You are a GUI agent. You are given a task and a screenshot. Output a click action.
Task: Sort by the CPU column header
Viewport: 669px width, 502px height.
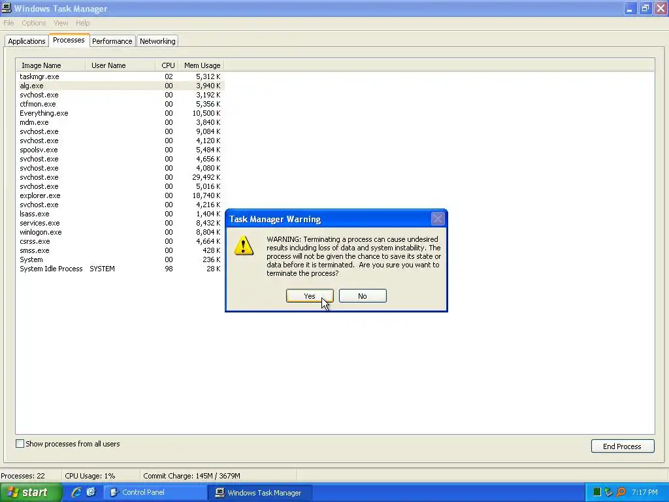[167, 65]
